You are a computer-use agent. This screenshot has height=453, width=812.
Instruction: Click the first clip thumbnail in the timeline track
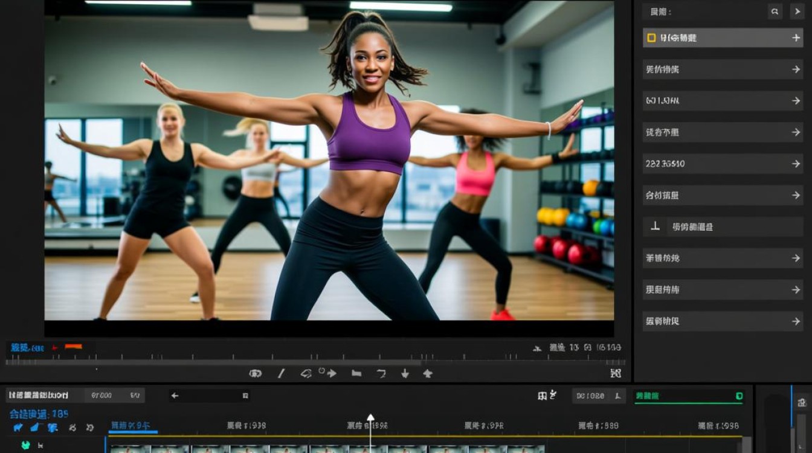pos(130,449)
